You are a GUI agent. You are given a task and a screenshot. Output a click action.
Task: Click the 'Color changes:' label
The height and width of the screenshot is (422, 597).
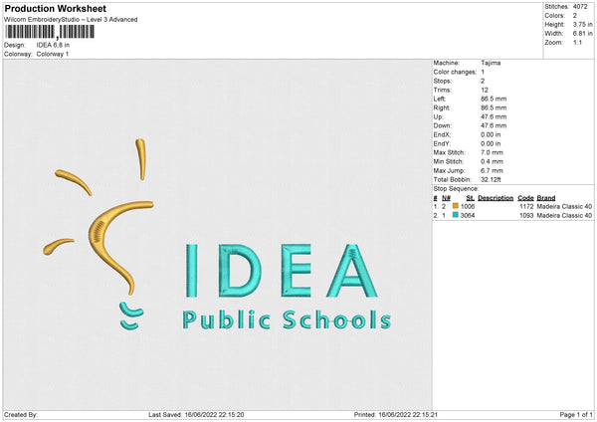pyautogui.click(x=455, y=72)
